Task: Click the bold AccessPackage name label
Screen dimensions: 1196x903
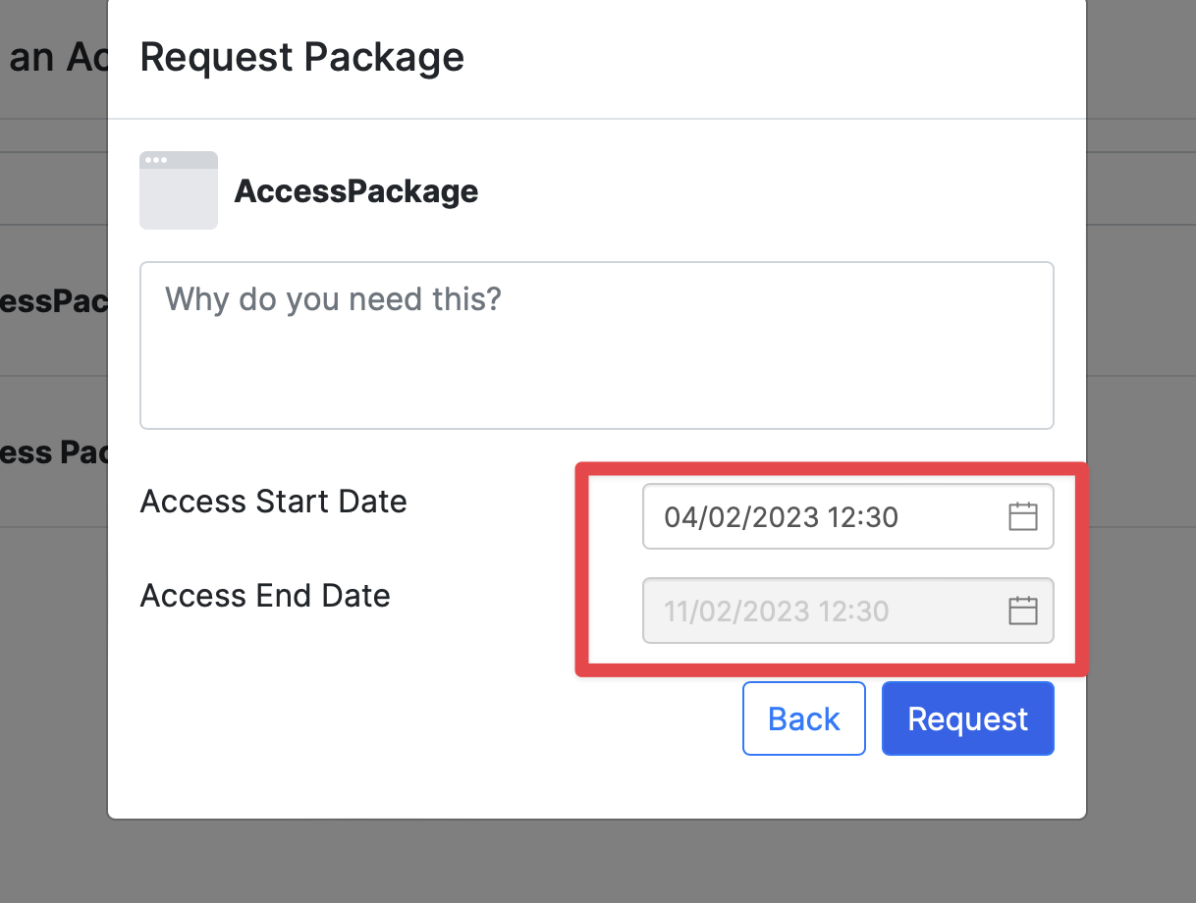Action: [x=356, y=190]
